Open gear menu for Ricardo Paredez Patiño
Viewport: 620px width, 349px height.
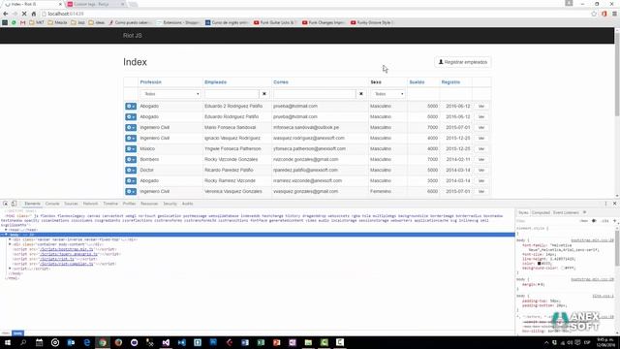(x=131, y=171)
